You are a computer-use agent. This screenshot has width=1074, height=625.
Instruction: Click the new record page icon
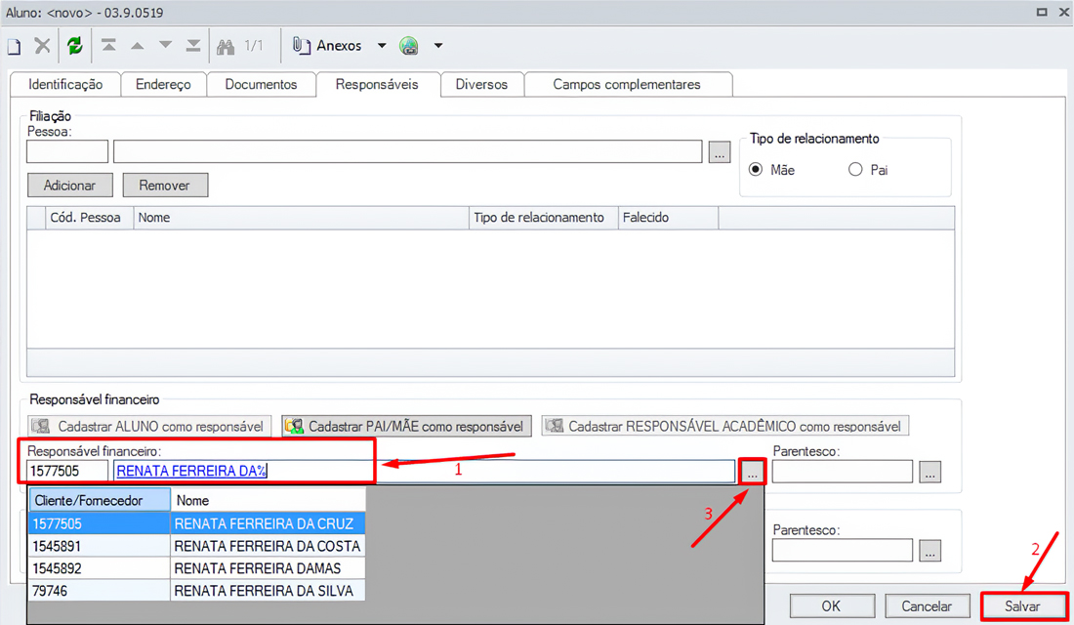pos(15,46)
